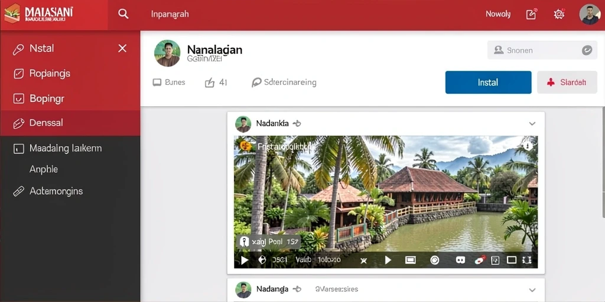
Task: Click the Nadankla author name
Action: pos(272,124)
